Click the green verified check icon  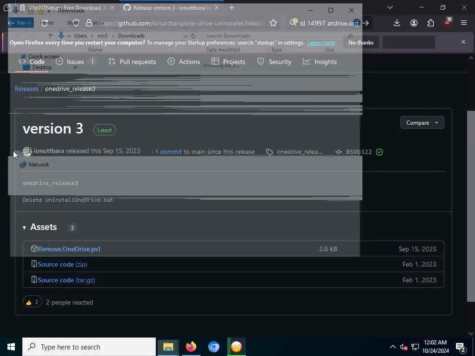[x=379, y=152]
